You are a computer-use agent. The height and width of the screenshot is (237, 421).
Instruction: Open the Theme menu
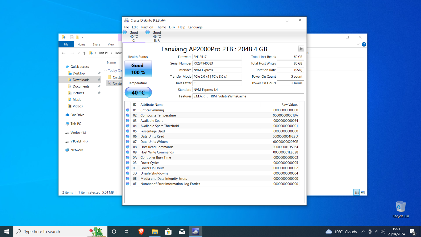[161, 27]
